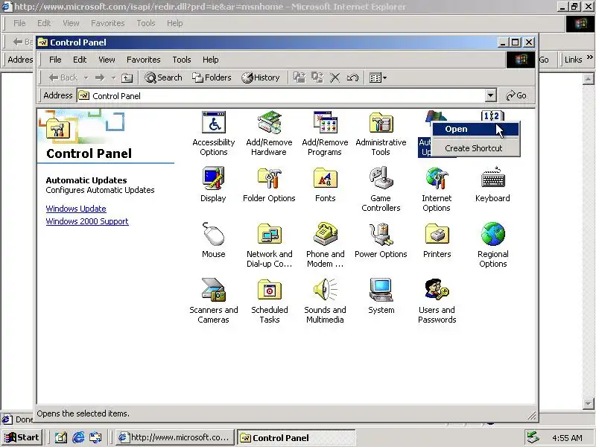This screenshot has width=596, height=447.
Task: Switch to microsoft.com taskbar button
Action: [x=174, y=437]
